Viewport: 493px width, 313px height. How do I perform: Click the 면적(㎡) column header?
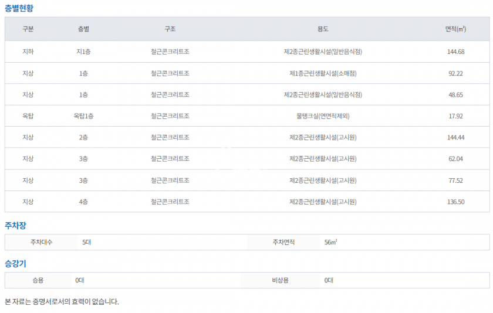[x=455, y=29]
